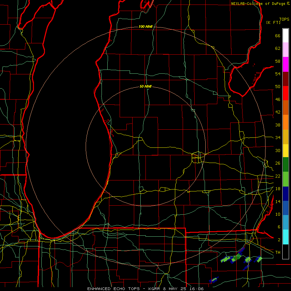
Task: Click the legend value '58'
Action: point(278,61)
